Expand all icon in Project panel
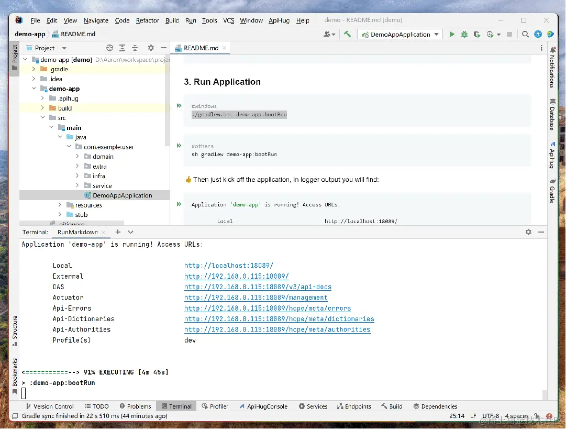 click(x=123, y=48)
